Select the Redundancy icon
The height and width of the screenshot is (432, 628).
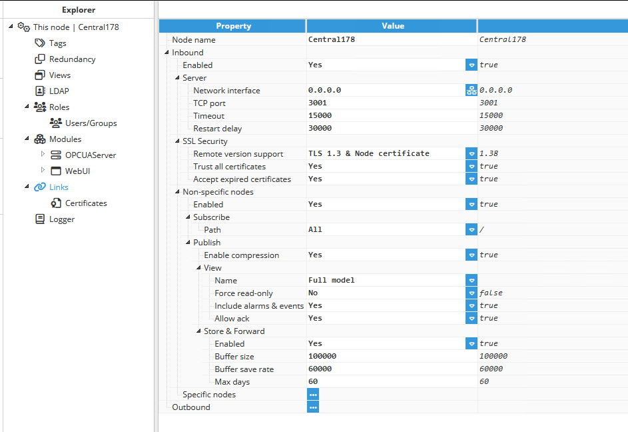click(x=40, y=59)
